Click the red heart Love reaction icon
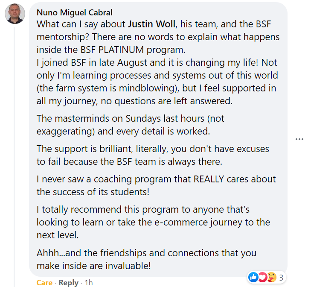311x287 pixels. pos(262,277)
